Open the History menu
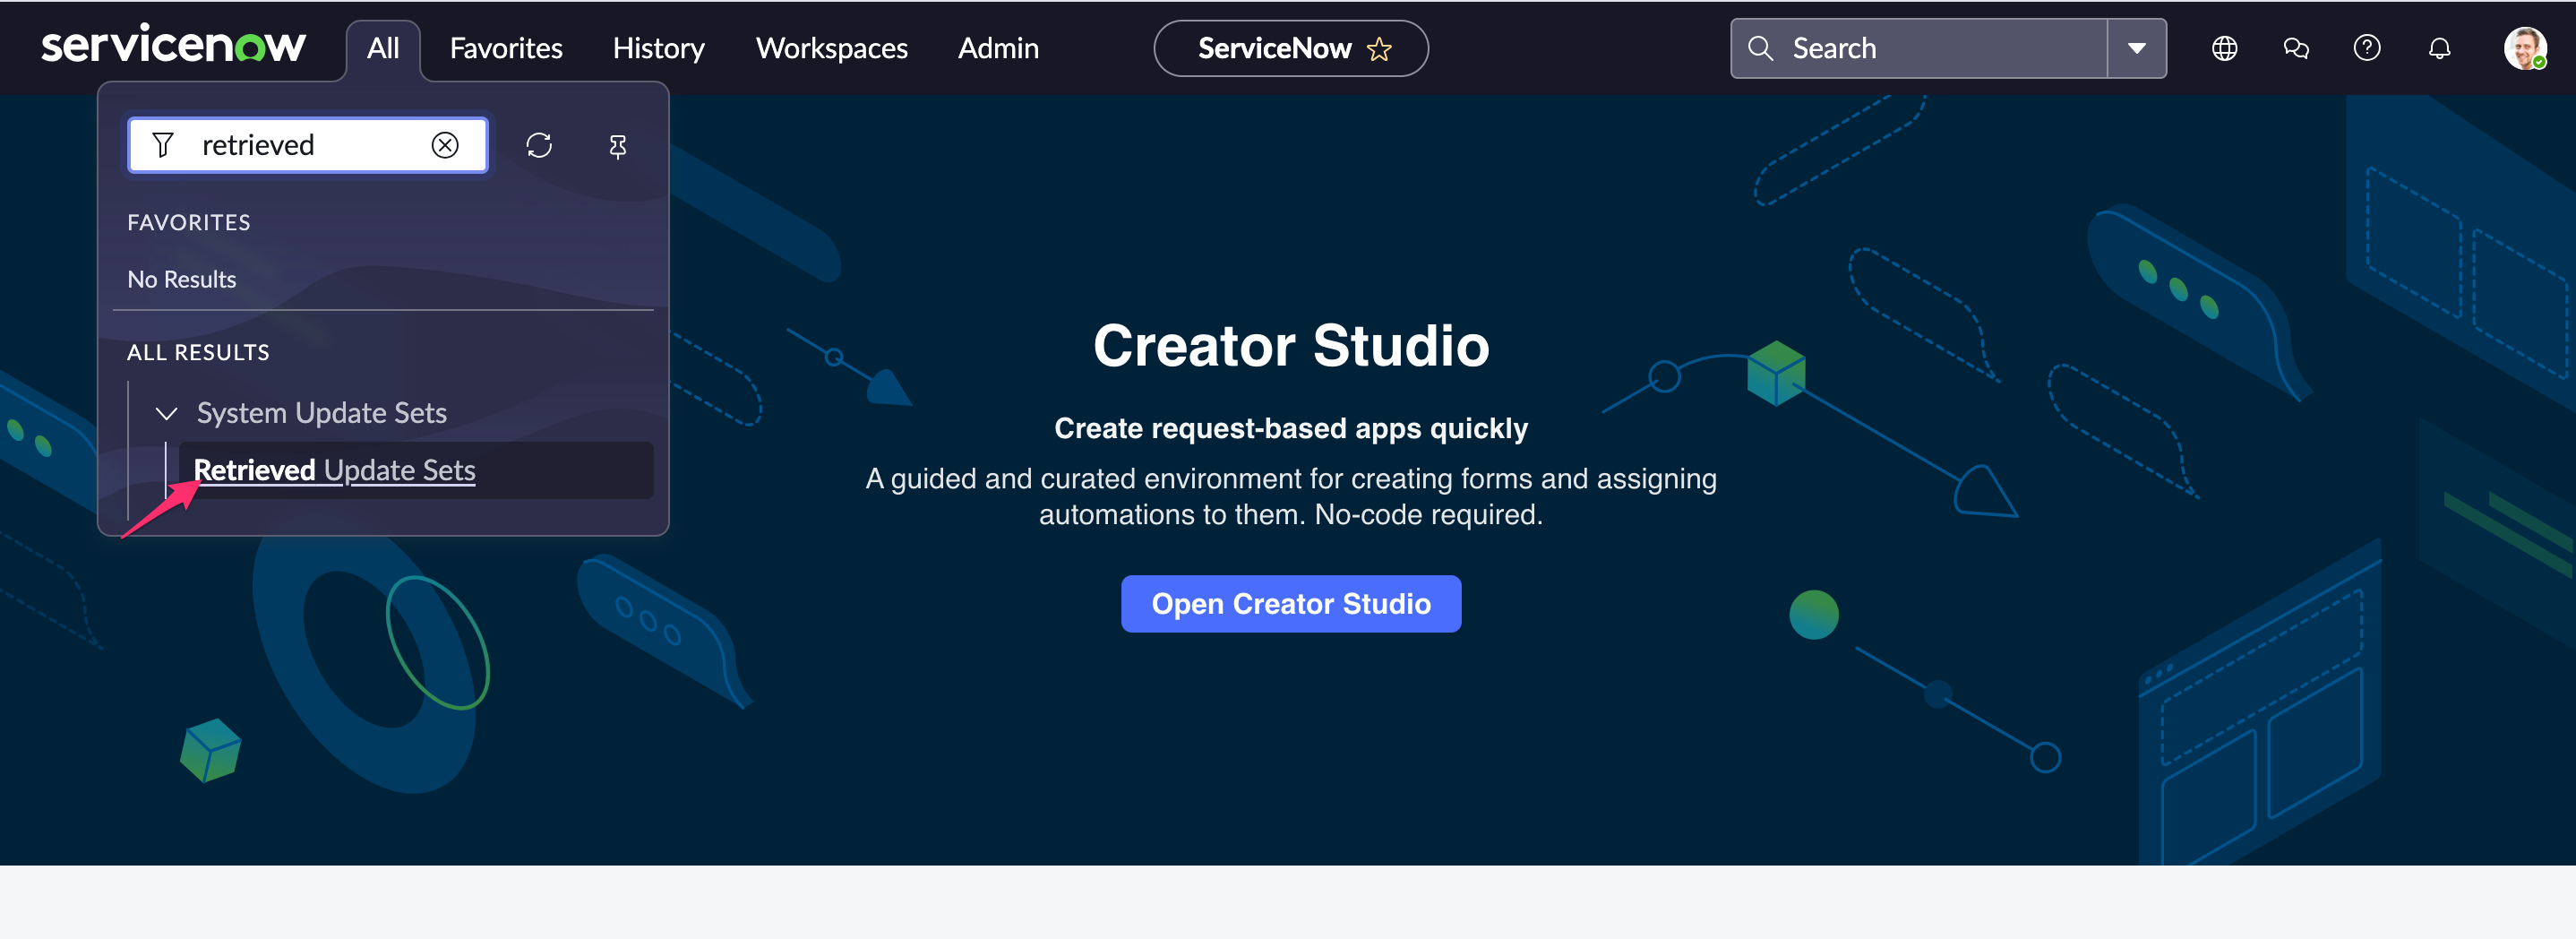Image resolution: width=2576 pixels, height=939 pixels. [658, 47]
